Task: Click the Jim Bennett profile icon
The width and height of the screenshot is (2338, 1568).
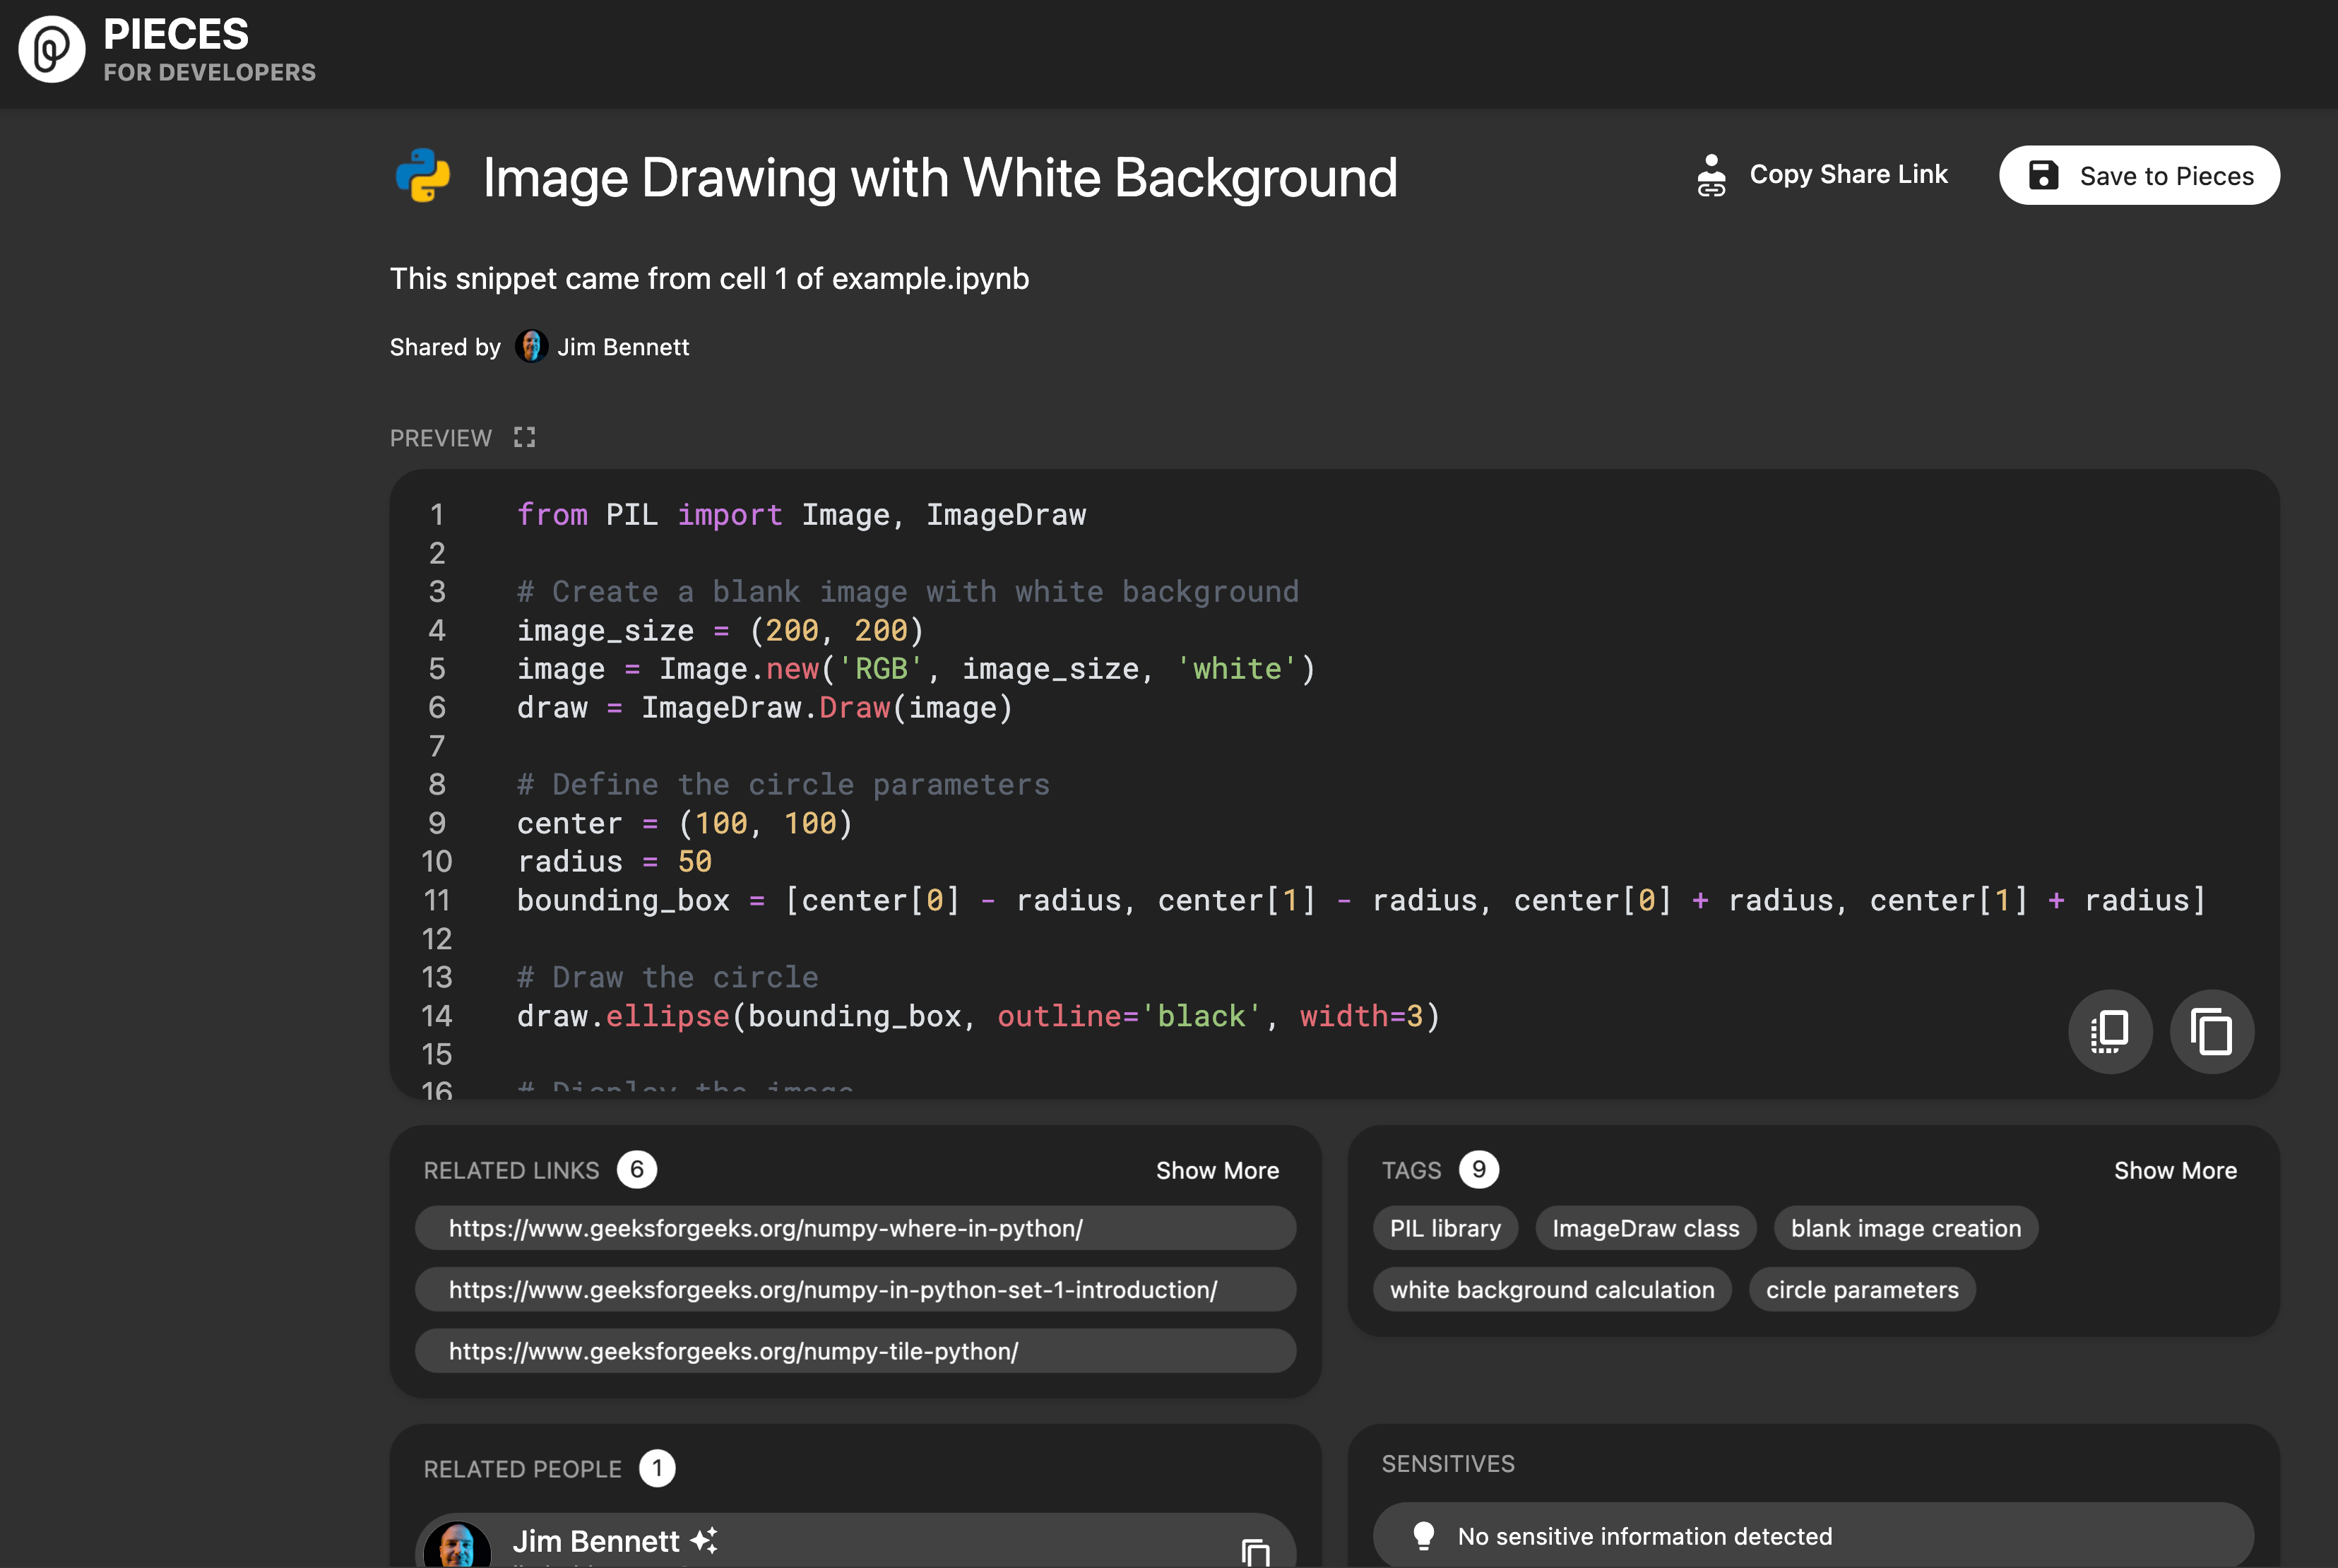Action: 532,345
